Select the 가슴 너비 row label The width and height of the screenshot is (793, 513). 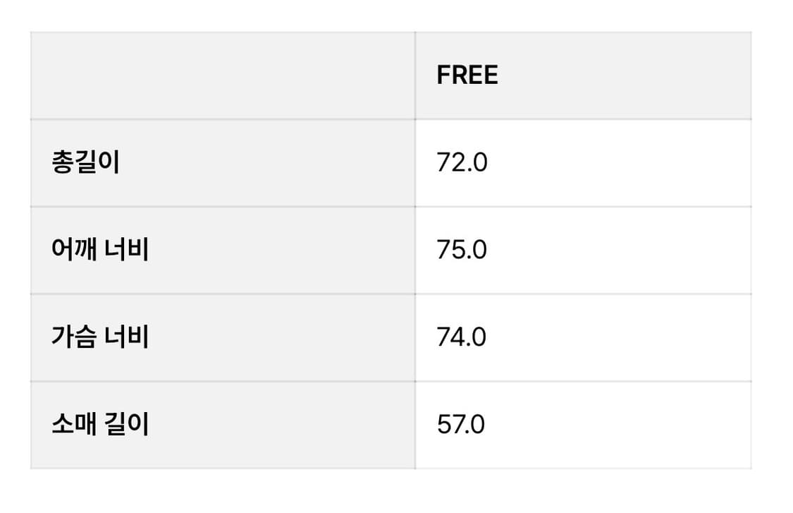99,337
